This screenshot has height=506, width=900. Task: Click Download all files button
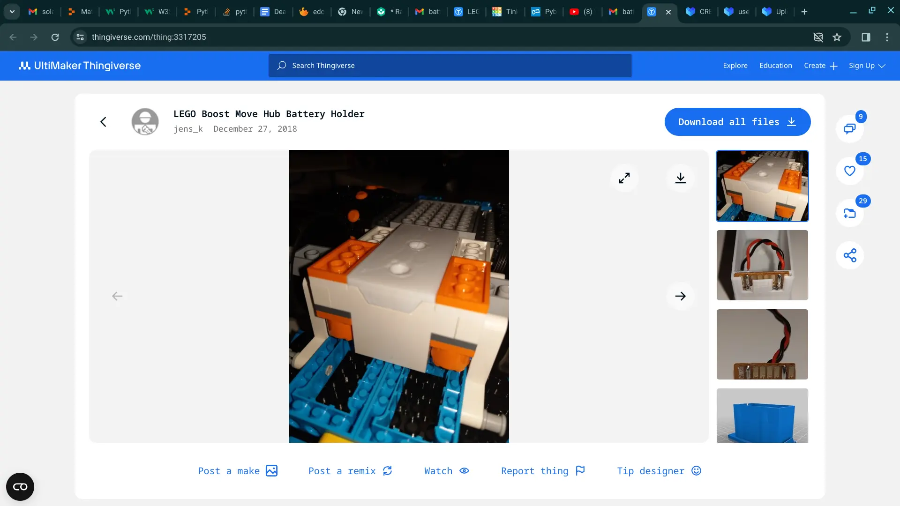coord(737,122)
